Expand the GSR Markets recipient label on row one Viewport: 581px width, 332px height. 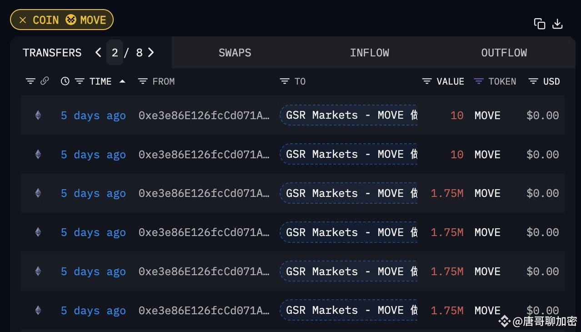click(349, 115)
